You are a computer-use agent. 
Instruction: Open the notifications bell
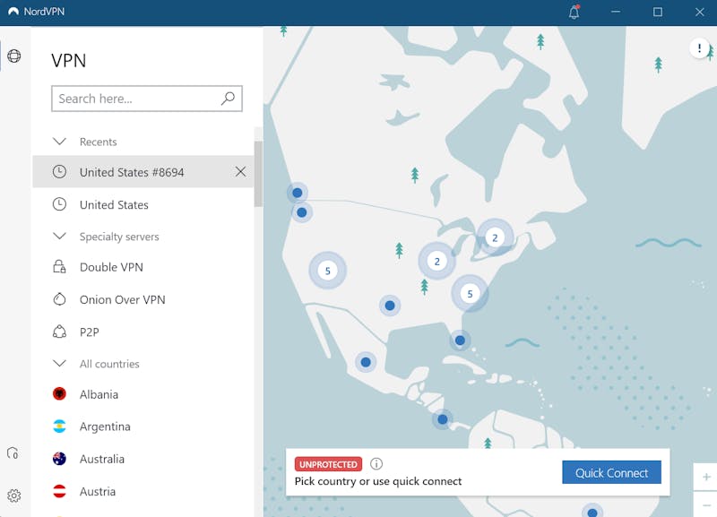574,12
